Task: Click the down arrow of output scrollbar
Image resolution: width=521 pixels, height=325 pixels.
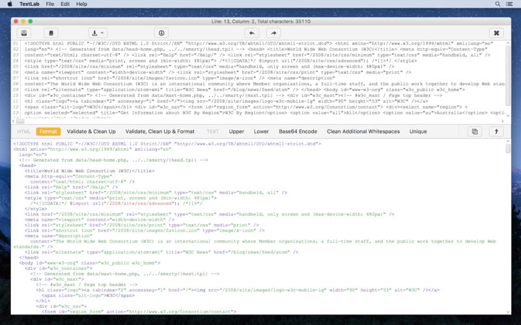Action: tap(508, 312)
